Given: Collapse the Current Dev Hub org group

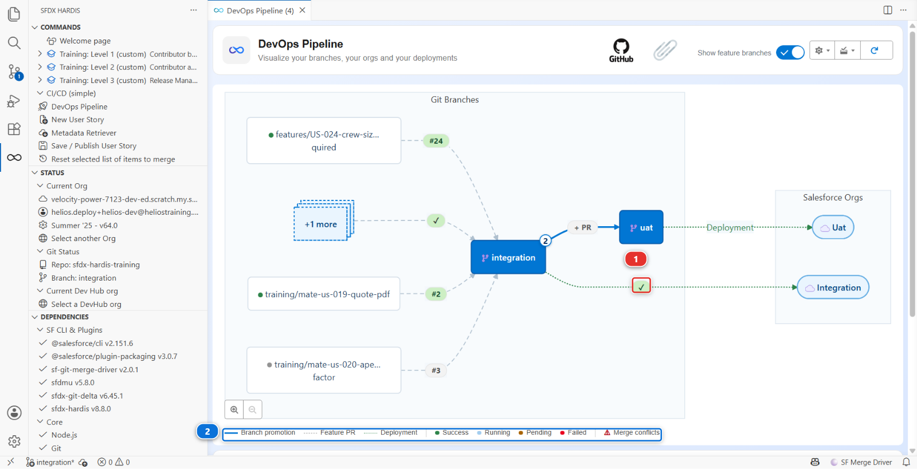Looking at the screenshot, I should click(40, 291).
